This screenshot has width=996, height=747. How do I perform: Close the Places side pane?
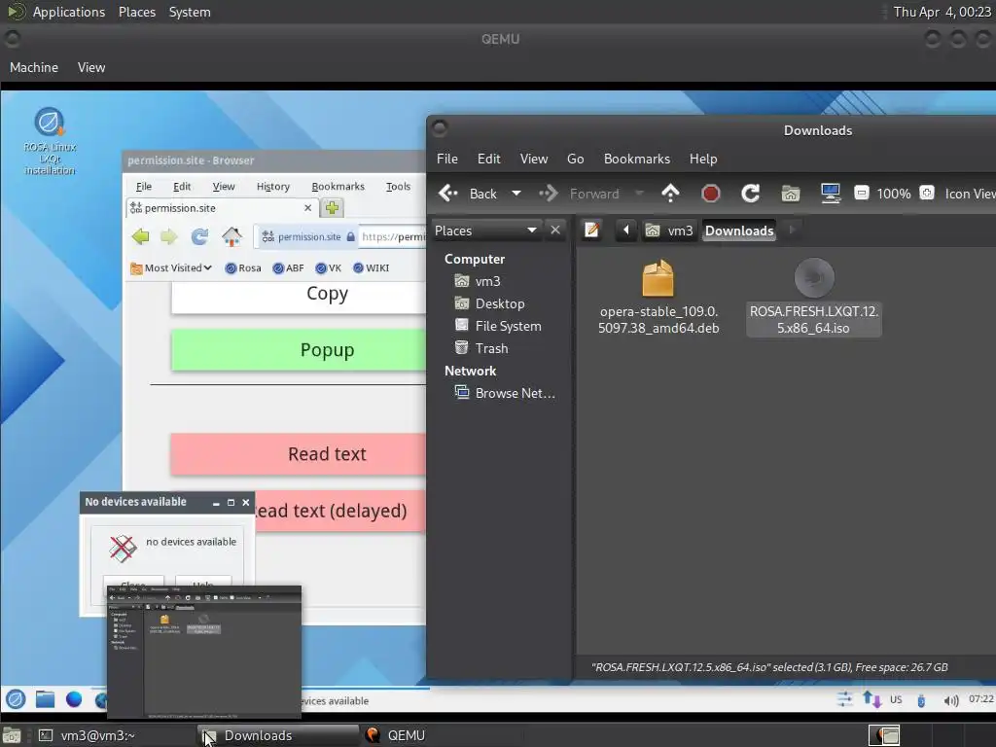click(x=555, y=230)
